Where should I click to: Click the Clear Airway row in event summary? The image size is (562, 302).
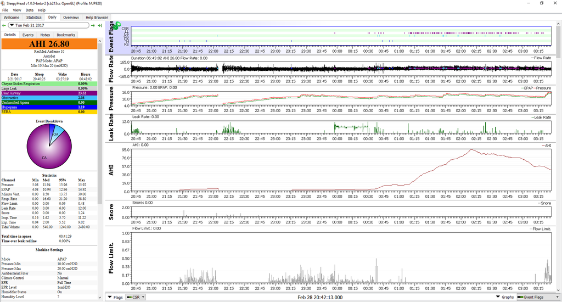point(48,93)
